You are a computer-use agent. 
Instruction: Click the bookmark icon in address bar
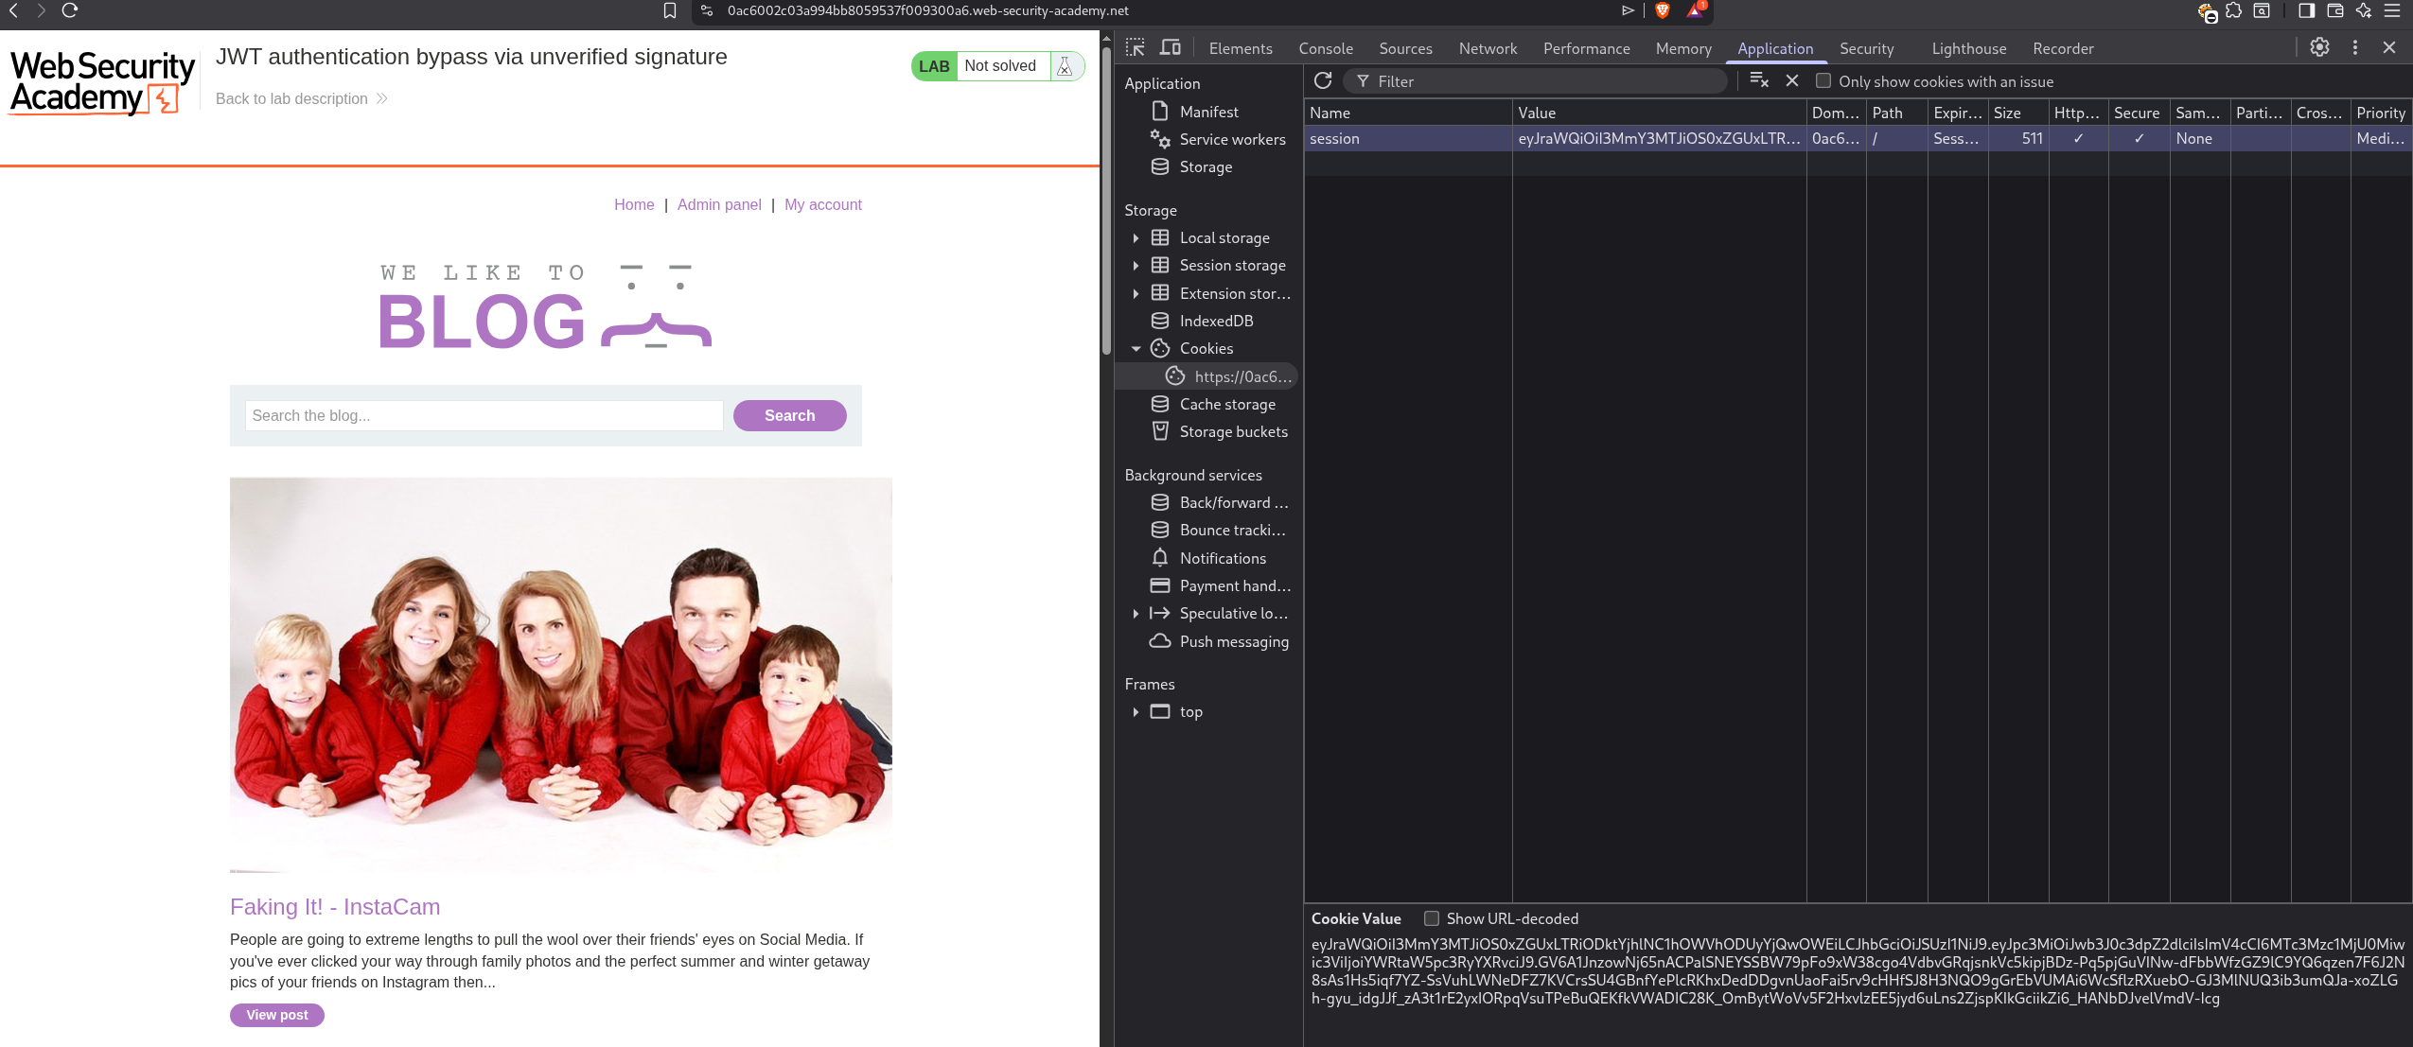pos(670,10)
